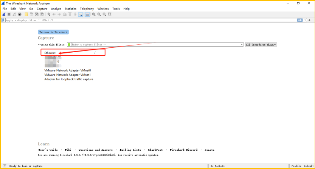This screenshot has width=315, height=169.
Task: Click the capture filter input field
Action: (155, 45)
